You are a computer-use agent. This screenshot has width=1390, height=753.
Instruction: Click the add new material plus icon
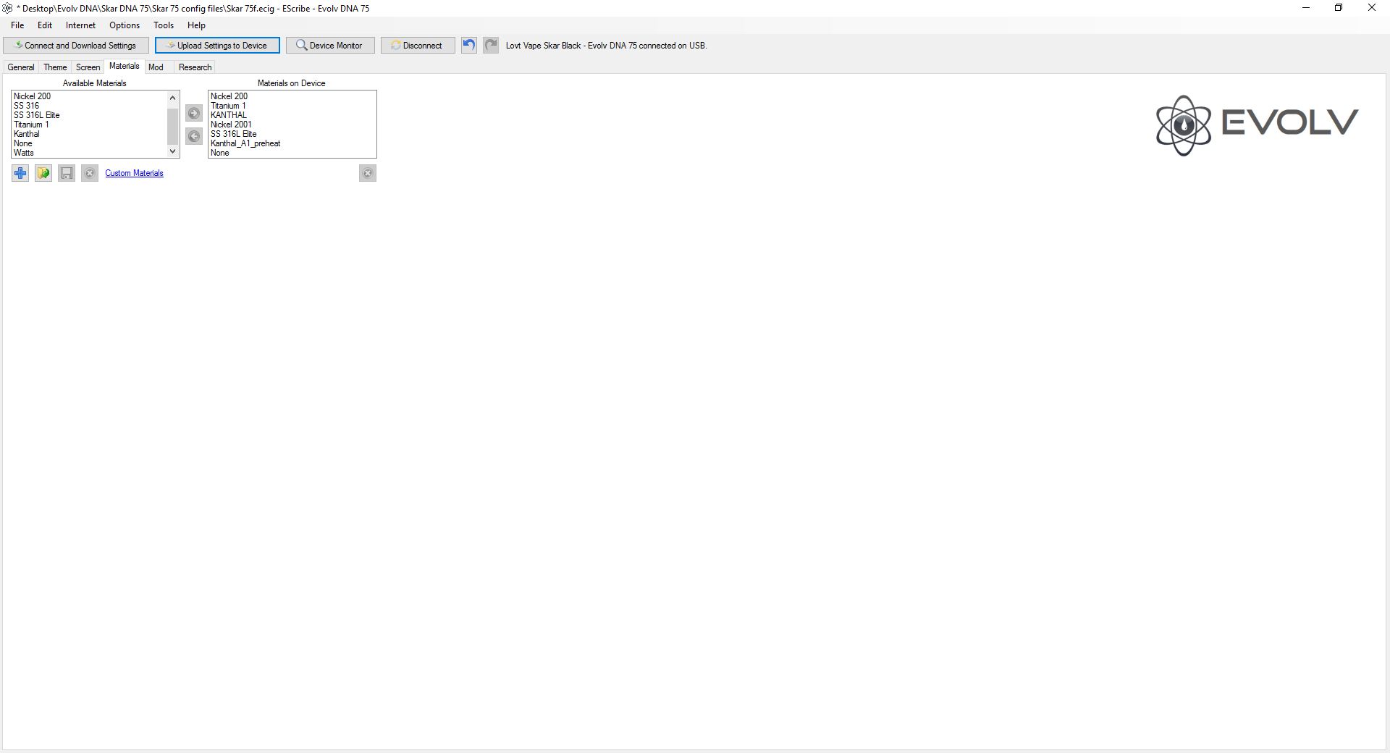20,173
